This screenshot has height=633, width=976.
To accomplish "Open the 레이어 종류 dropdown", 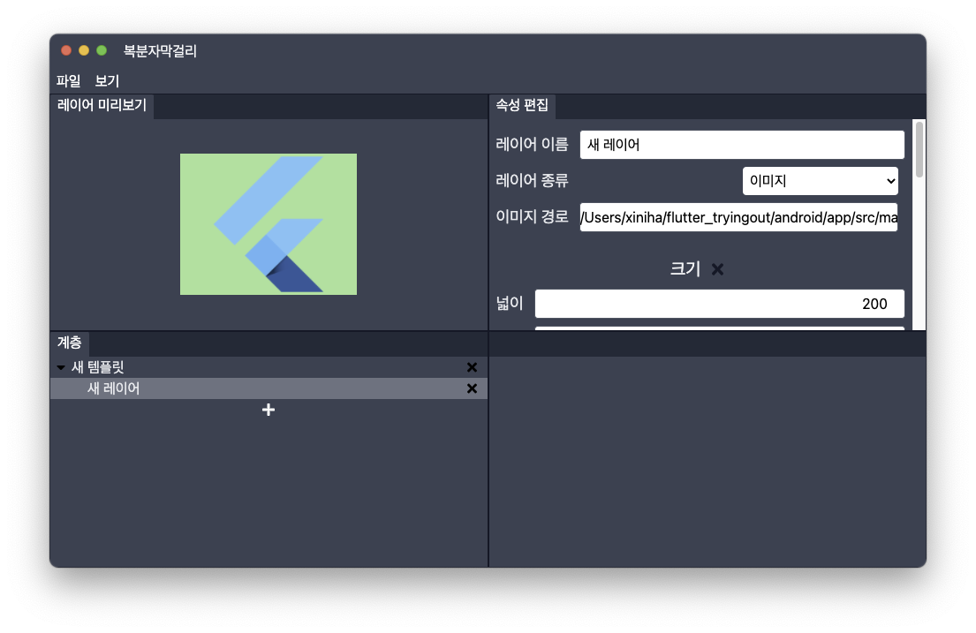I will pos(820,181).
